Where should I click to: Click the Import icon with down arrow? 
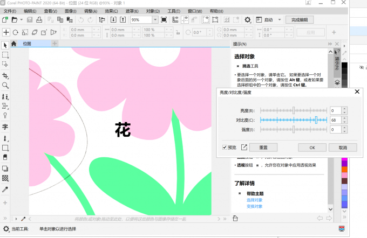point(113,20)
